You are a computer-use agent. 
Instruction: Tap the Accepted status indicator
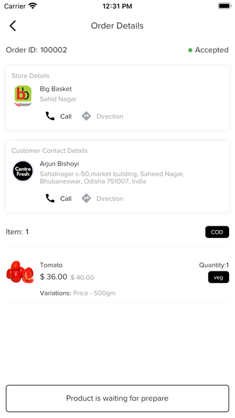point(209,50)
